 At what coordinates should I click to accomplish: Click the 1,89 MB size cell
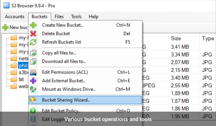tap(180, 93)
